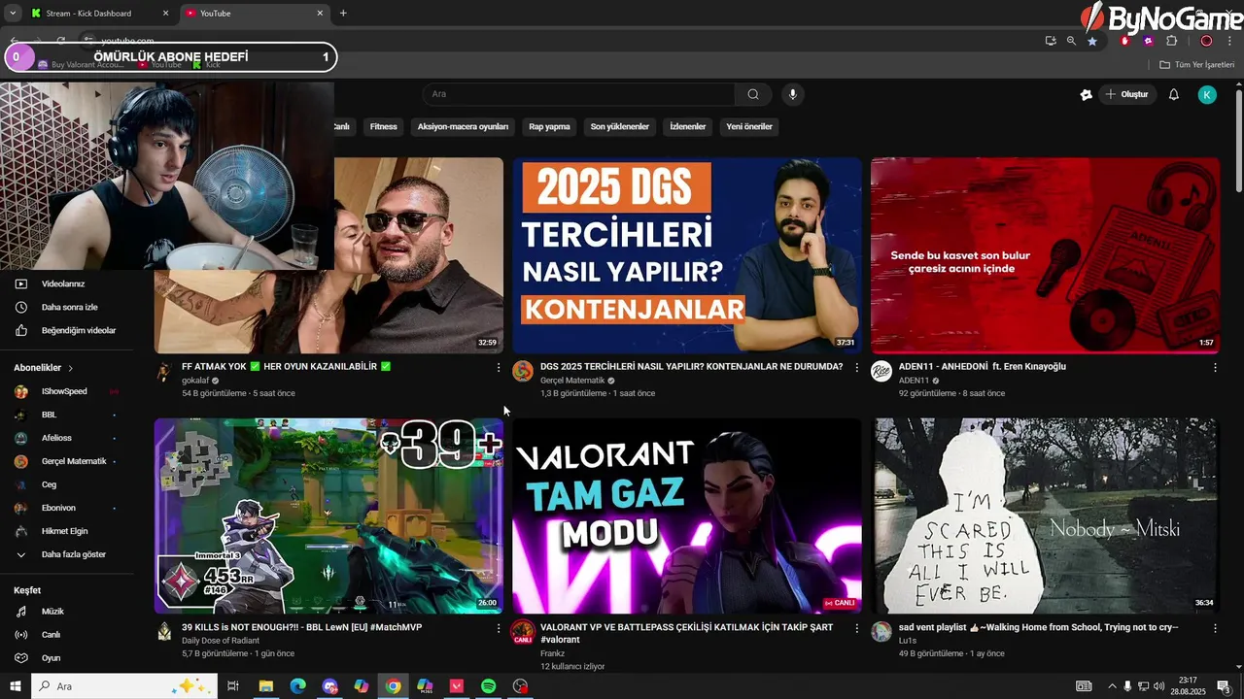Screen dimensions: 1244x699
Task: Click the YouTube search input field
Action: coord(579,94)
